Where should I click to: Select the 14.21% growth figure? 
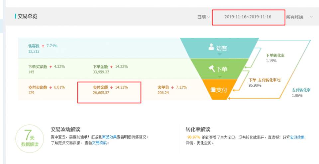[x=122, y=88]
